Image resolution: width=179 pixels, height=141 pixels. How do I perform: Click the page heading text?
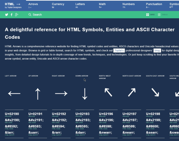click(x=90, y=33)
